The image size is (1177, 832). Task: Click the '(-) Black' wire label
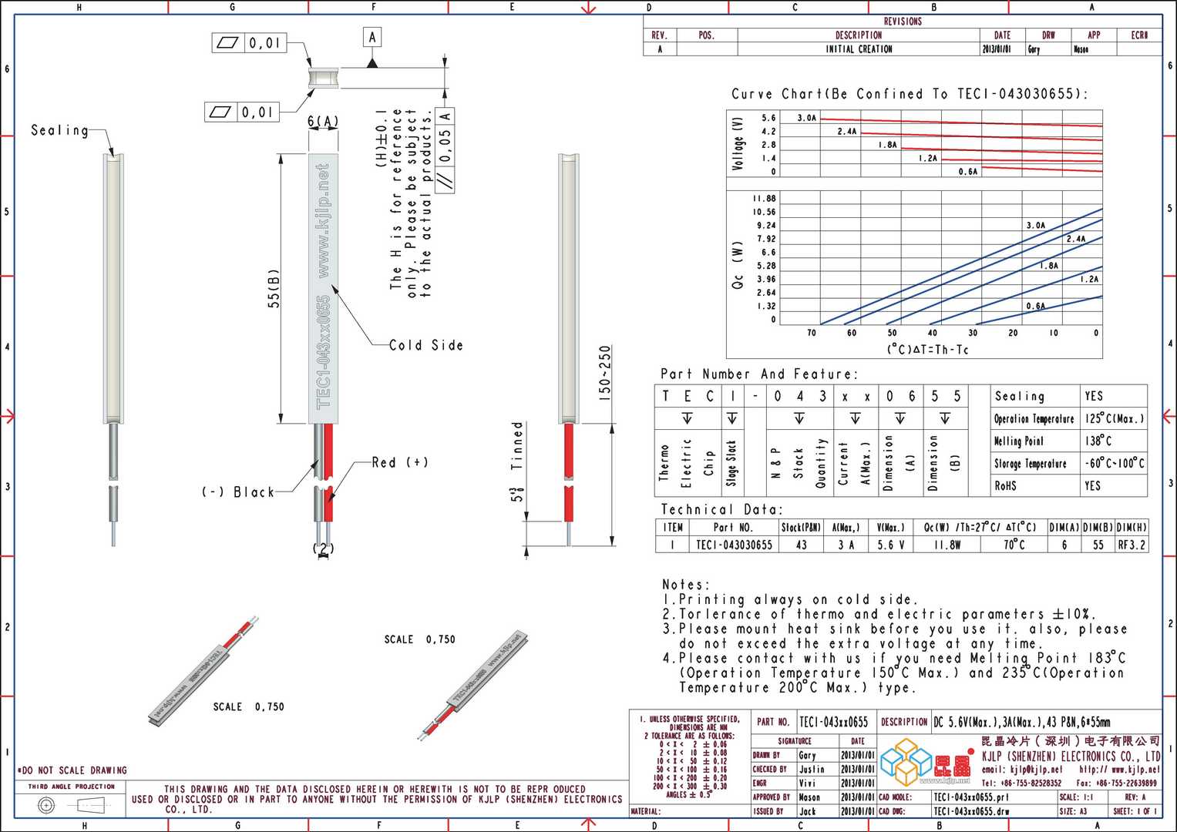[238, 492]
